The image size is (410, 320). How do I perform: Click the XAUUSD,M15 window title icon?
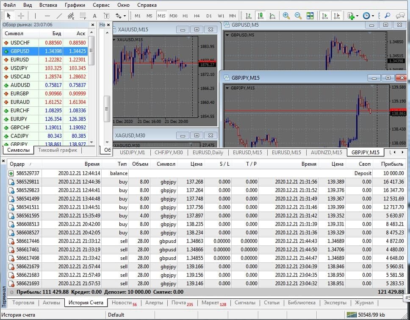(114, 29)
